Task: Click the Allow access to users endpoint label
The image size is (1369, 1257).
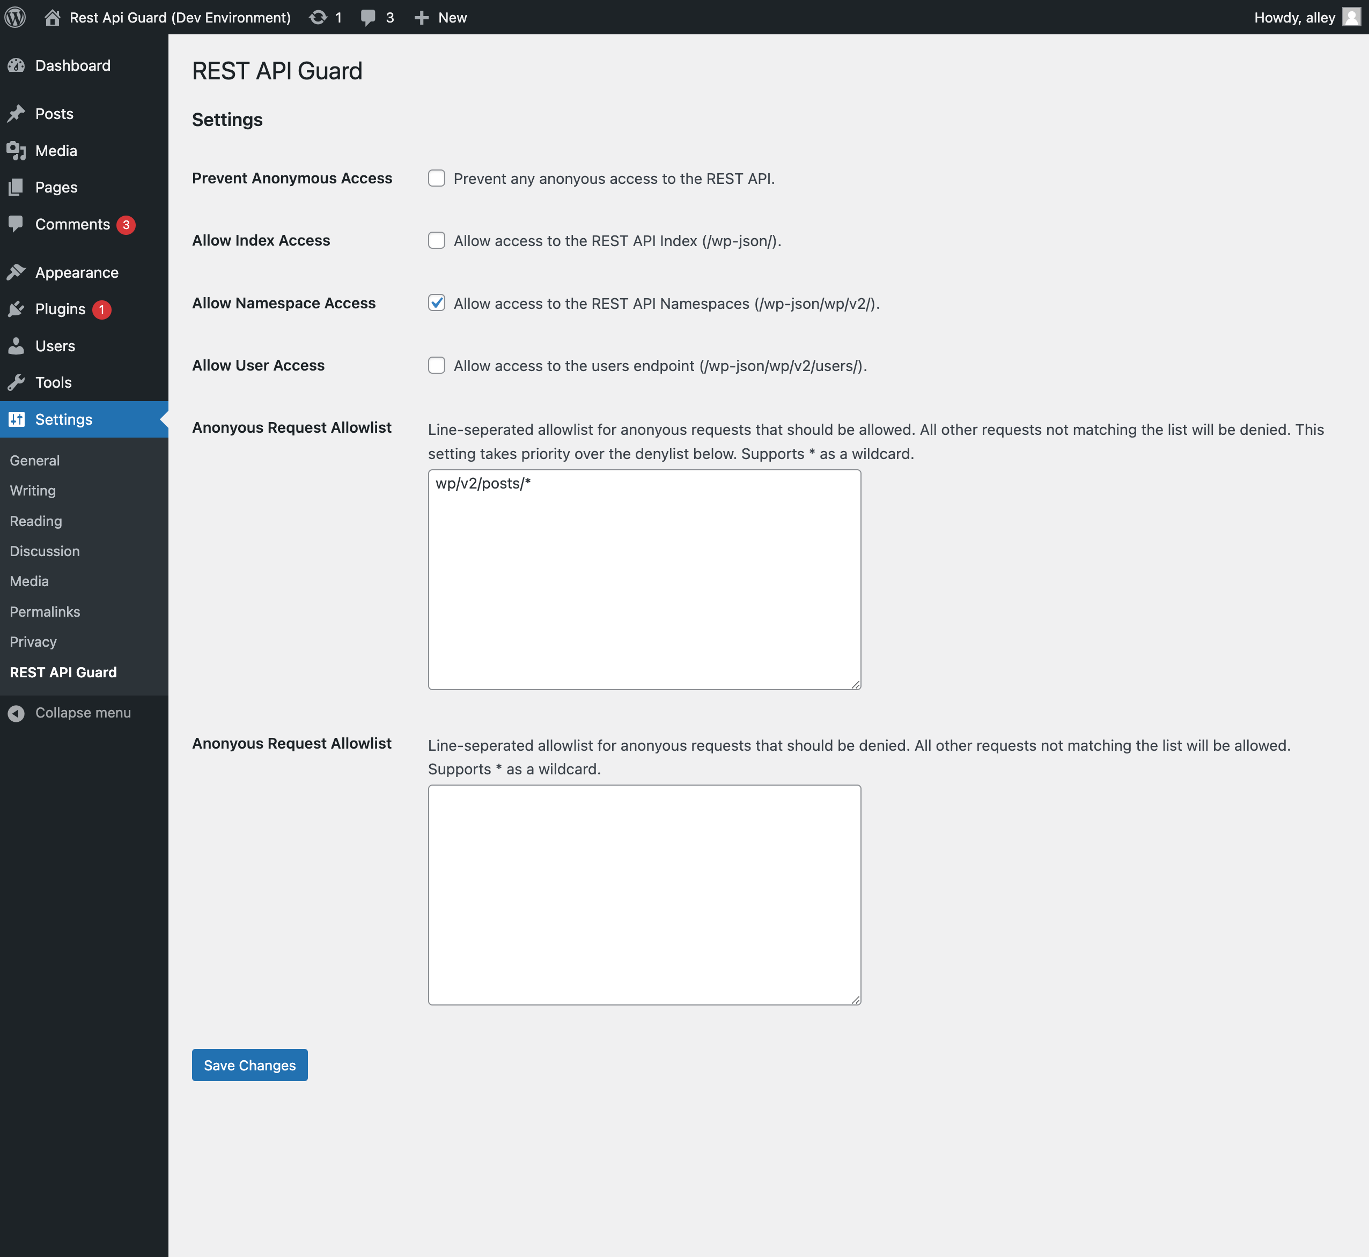Action: [x=660, y=366]
